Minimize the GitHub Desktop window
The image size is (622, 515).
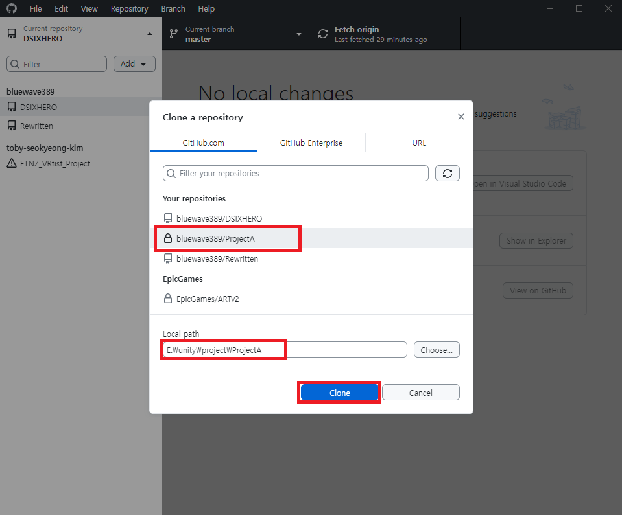550,8
